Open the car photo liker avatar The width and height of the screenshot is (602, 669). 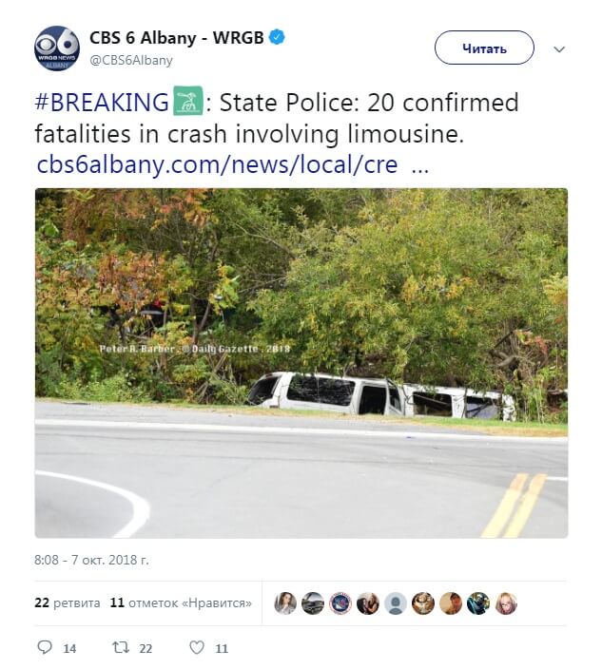tap(313, 602)
